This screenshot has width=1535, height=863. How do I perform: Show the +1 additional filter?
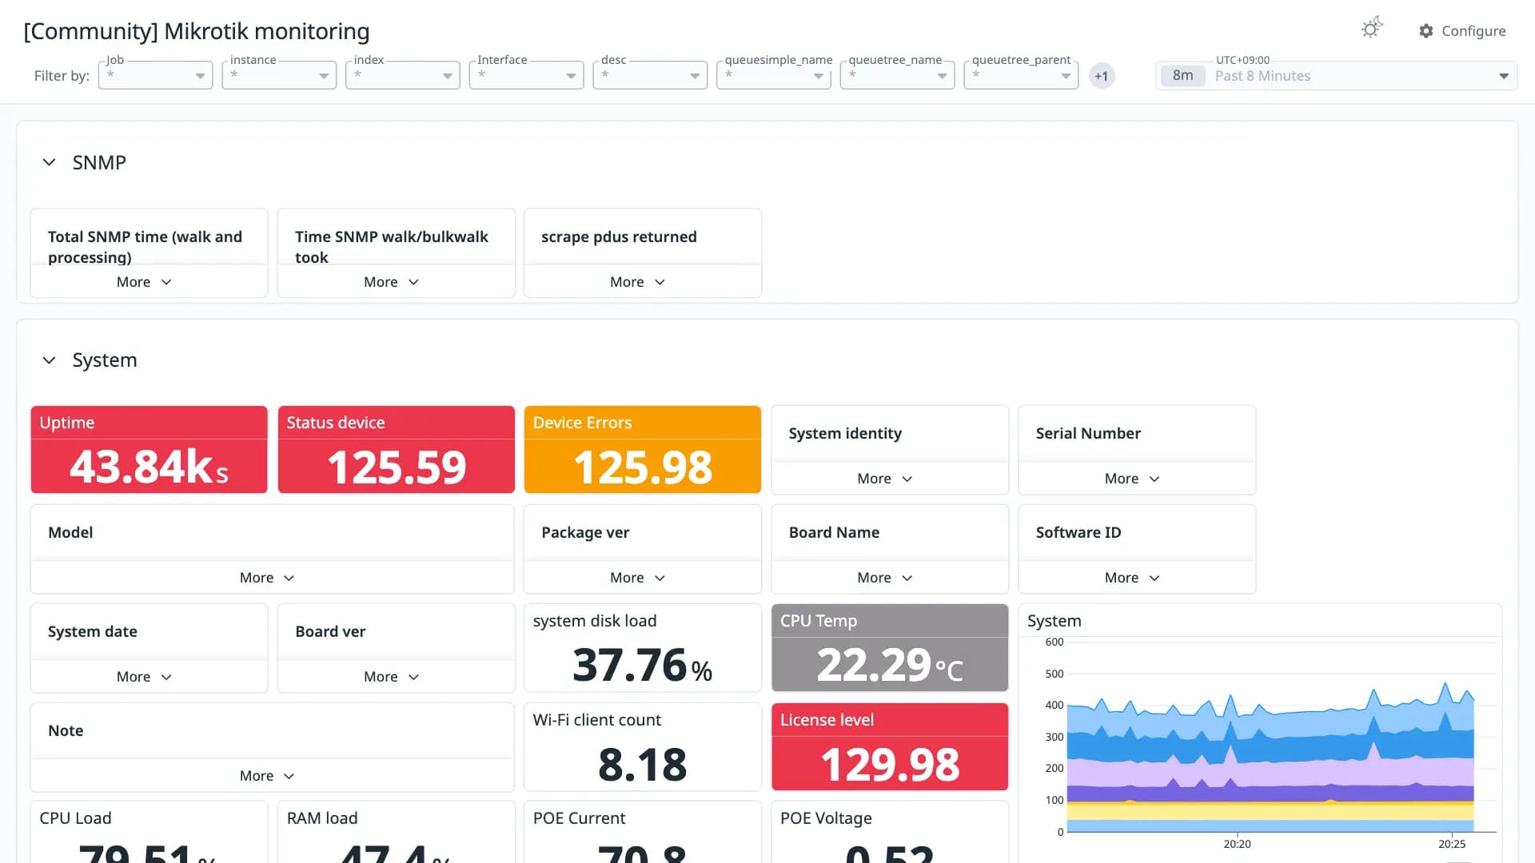[1102, 76]
